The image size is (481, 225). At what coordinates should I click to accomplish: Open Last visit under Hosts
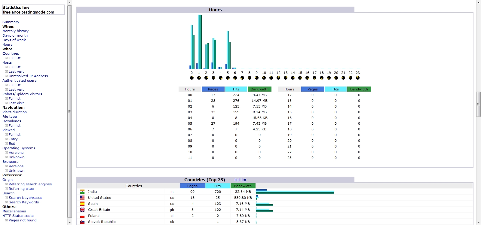16,71
